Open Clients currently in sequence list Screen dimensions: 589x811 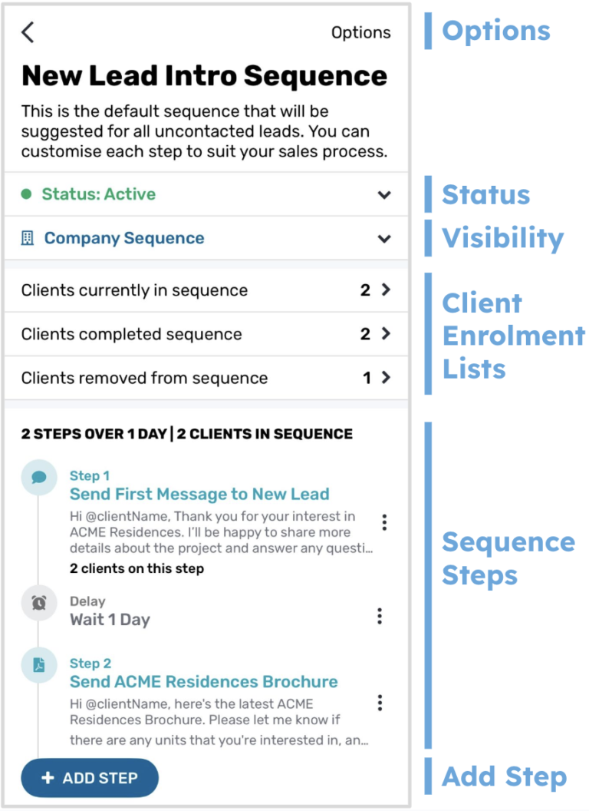point(203,290)
